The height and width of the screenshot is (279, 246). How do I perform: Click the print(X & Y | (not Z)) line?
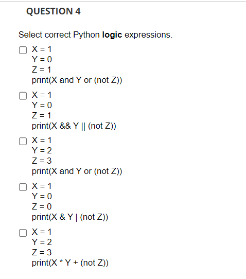click(x=70, y=217)
